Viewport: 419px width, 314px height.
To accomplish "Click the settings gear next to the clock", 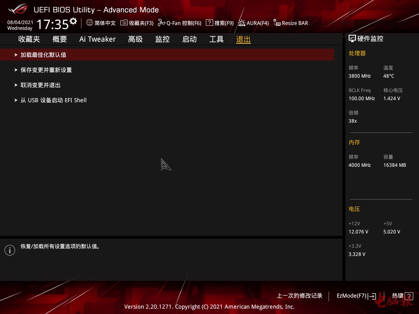I will [73, 21].
